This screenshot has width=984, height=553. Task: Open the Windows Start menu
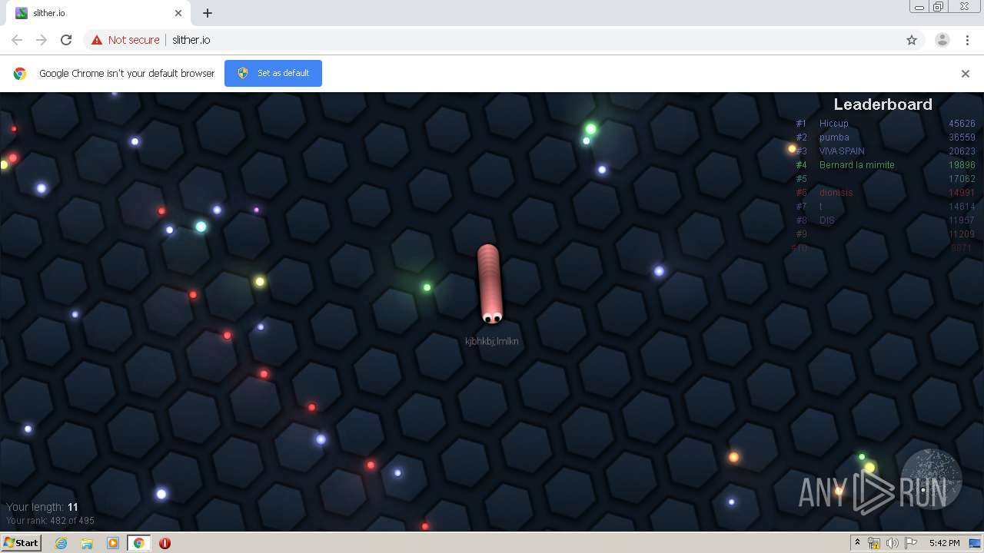click(x=21, y=543)
